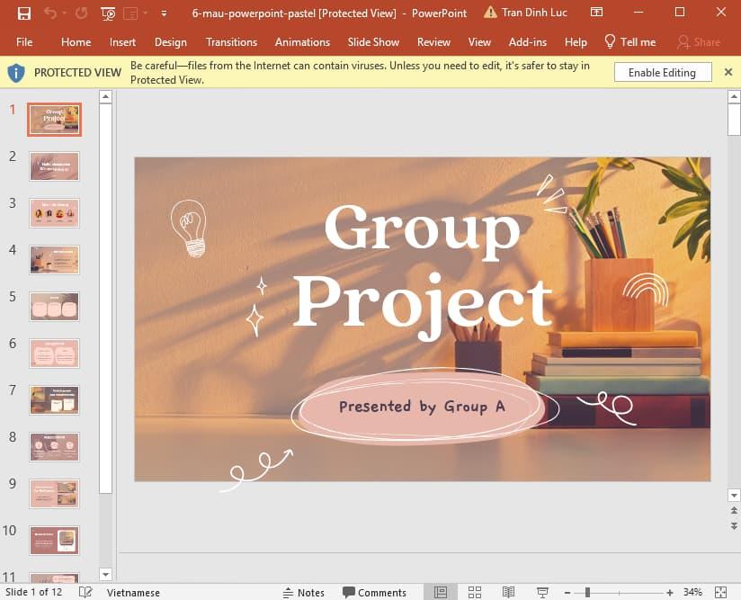Image resolution: width=741 pixels, height=600 pixels.
Task: Click the Save icon in quick access toolbar
Action: (x=24, y=13)
